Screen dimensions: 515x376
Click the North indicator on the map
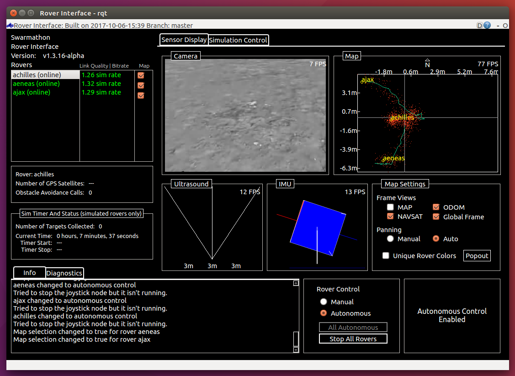[427, 64]
